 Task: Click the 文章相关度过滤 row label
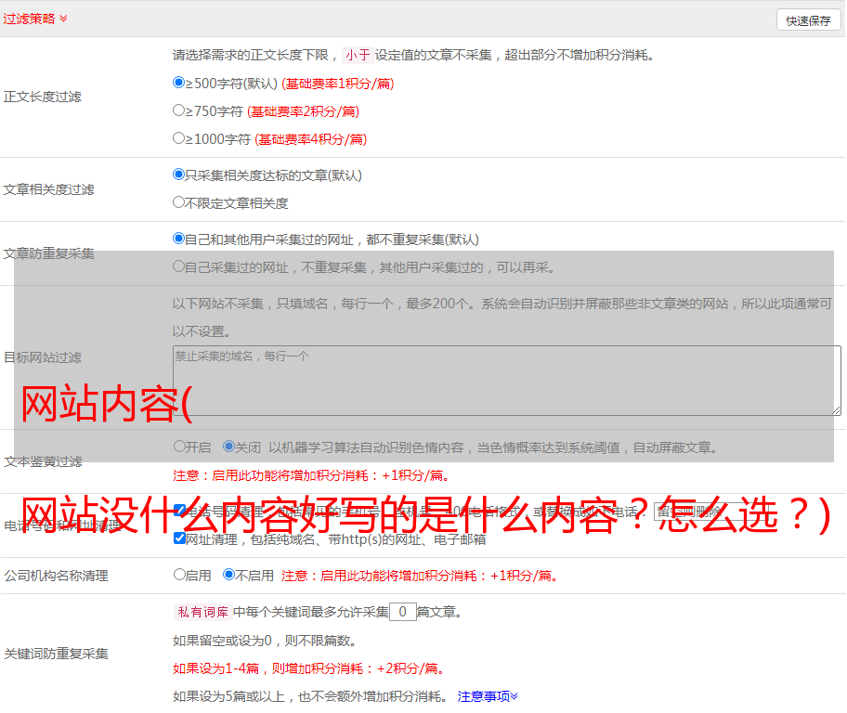tap(48, 189)
